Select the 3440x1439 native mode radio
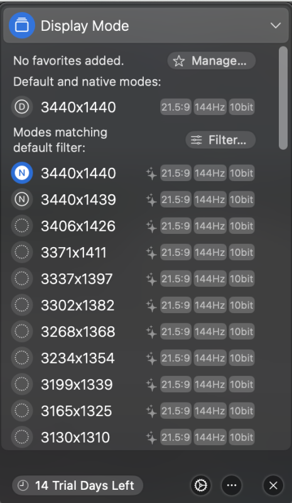This screenshot has height=503, width=292. (22, 199)
